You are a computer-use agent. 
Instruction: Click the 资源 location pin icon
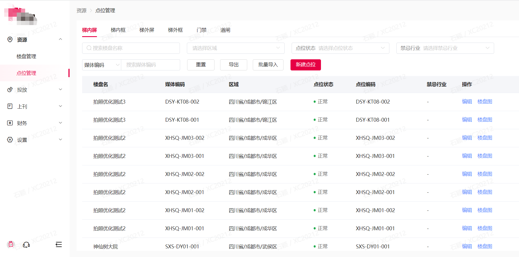click(10, 40)
